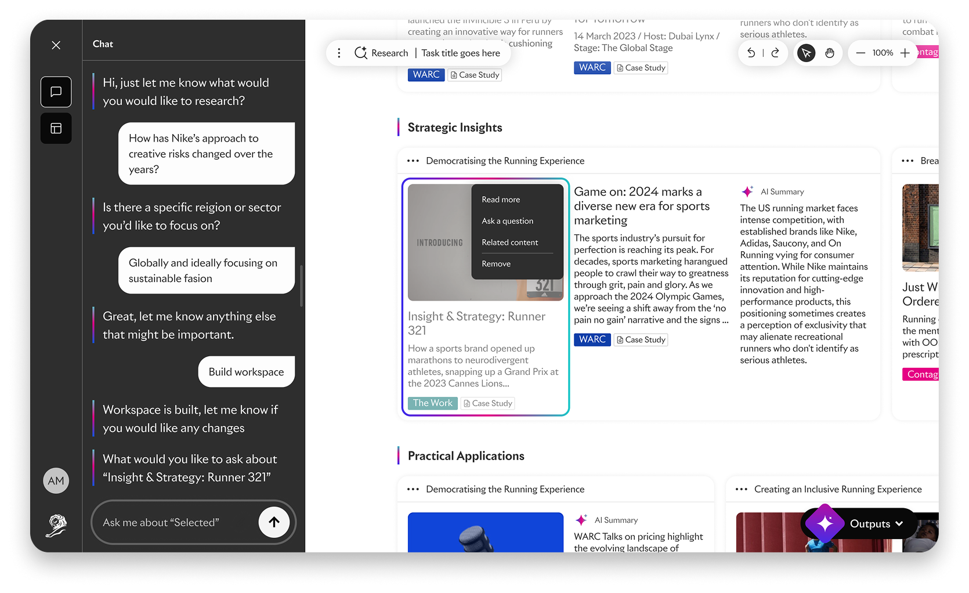
Task: Remove the card via context menu
Action: coord(496,264)
